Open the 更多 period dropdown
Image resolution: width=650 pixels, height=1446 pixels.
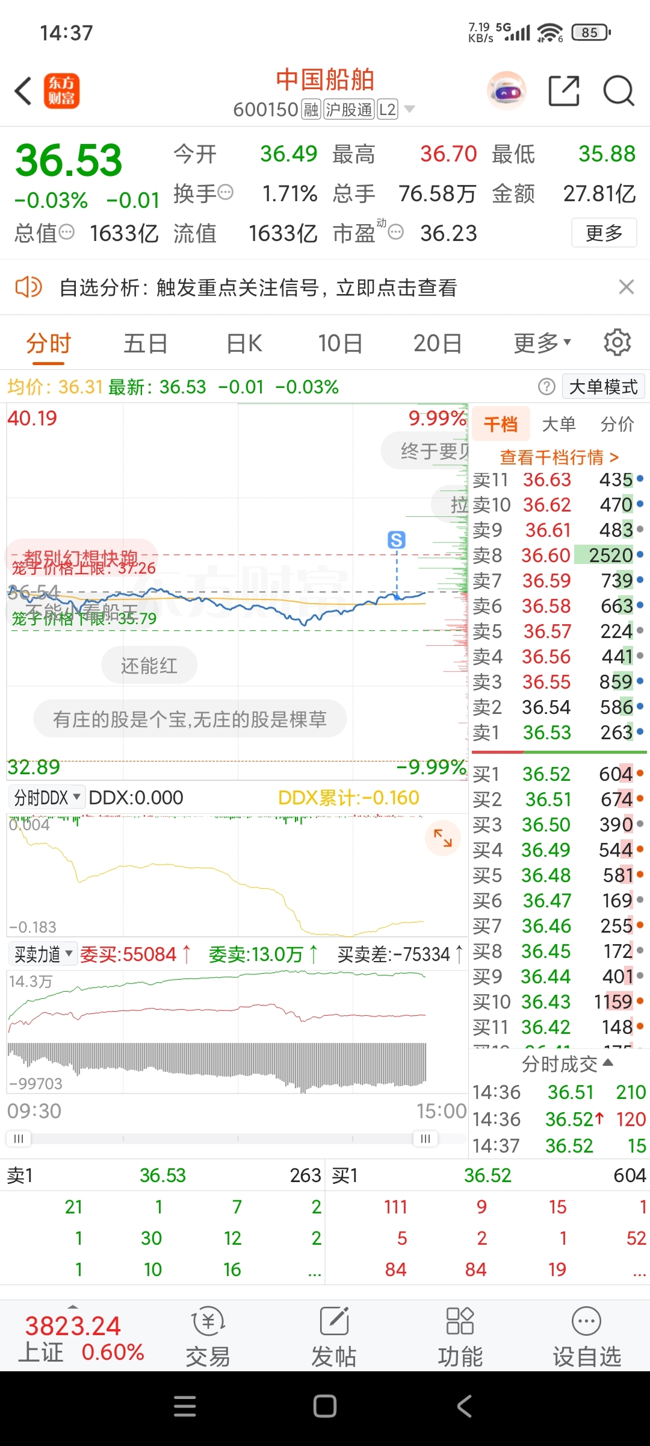pyautogui.click(x=542, y=343)
